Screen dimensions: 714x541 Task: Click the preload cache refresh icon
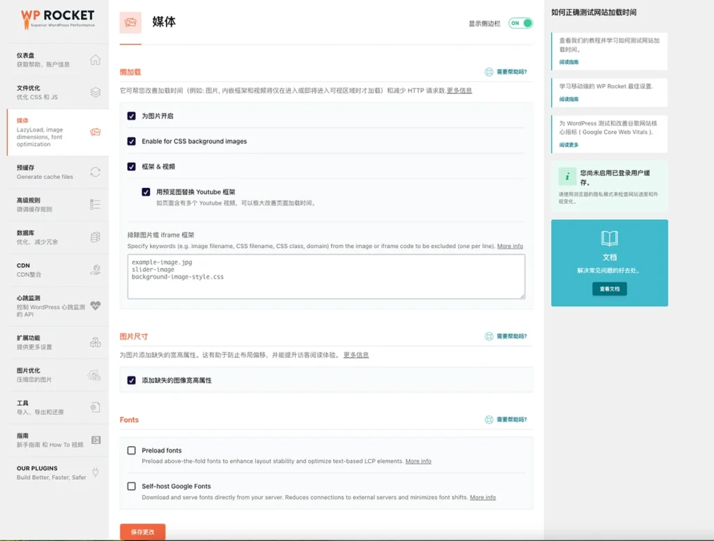[96, 172]
